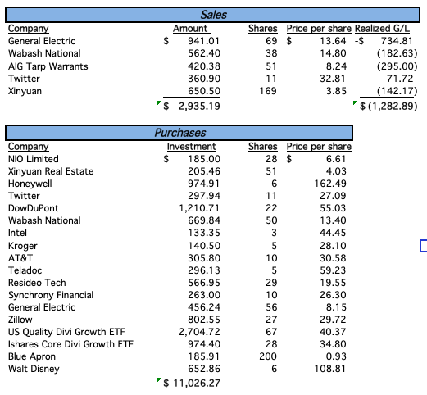Select AIG realized loss (295.00)
Image resolution: width=427 pixels, height=395 pixels.
point(397,66)
